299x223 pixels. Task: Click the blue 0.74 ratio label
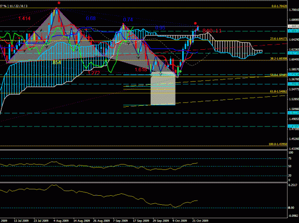[128, 20]
